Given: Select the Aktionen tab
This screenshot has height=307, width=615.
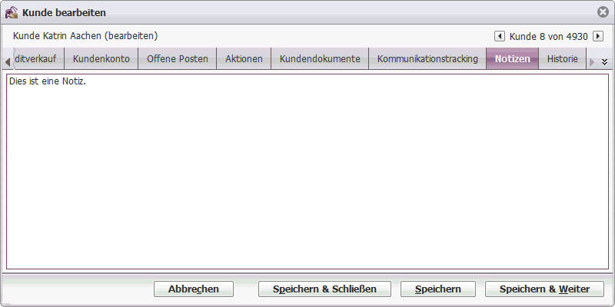Looking at the screenshot, I should pyautogui.click(x=244, y=59).
